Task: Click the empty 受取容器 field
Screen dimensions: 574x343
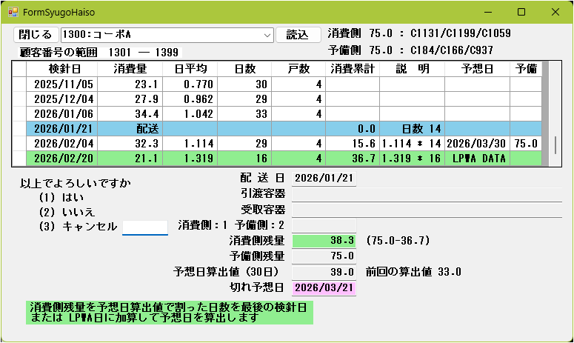Action: [x=426, y=209]
